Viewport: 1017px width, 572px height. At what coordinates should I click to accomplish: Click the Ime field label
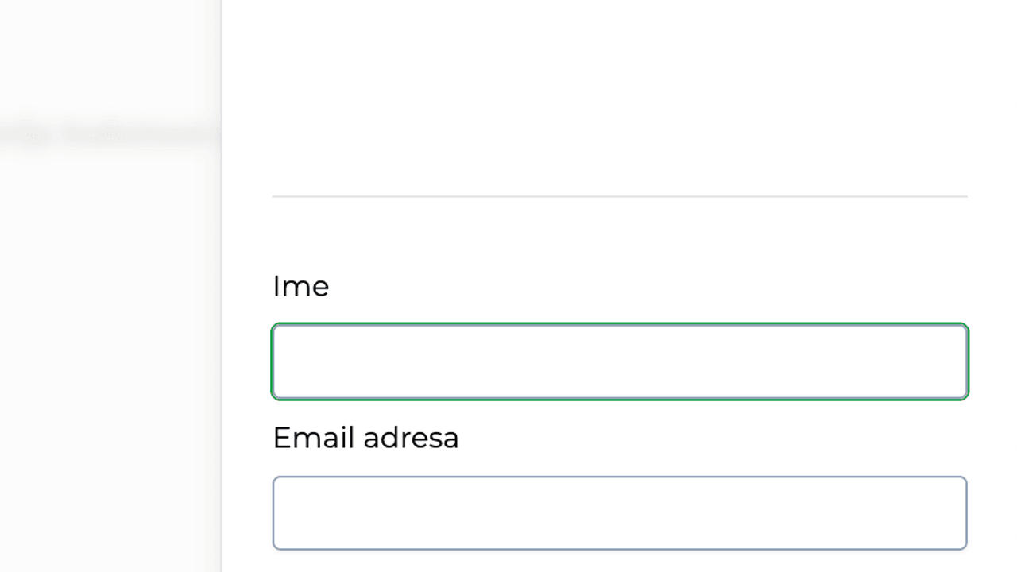(x=300, y=286)
